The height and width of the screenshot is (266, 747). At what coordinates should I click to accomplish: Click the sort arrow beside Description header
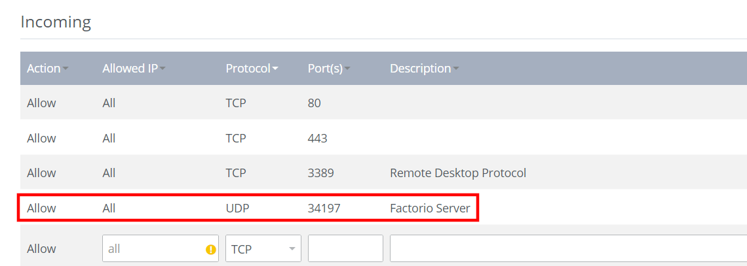click(456, 69)
